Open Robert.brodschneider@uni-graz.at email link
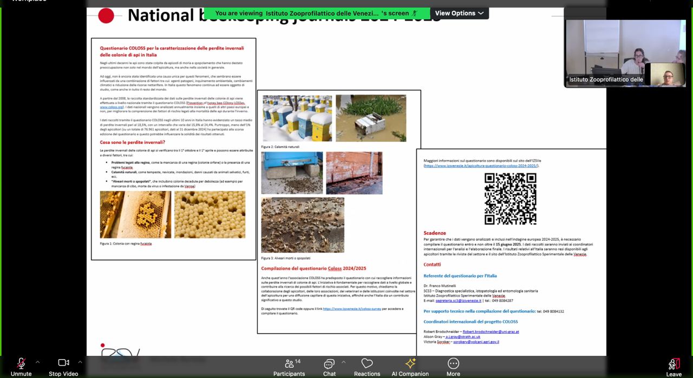The height and width of the screenshot is (378, 693). [491, 331]
